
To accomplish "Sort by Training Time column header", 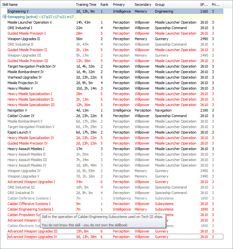I will pos(86,5).
